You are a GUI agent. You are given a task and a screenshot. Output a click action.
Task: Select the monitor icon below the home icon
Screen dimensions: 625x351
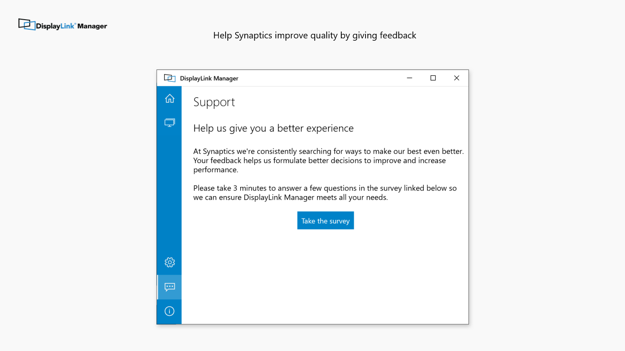pyautogui.click(x=169, y=122)
